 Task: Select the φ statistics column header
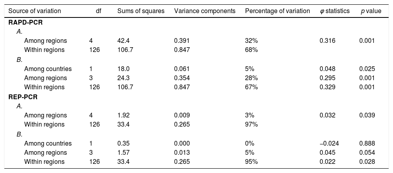[x=334, y=11]
